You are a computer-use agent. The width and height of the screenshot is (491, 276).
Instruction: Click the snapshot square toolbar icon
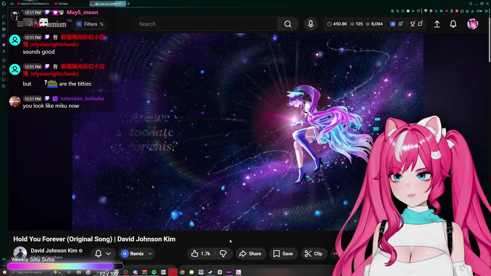point(403,11)
